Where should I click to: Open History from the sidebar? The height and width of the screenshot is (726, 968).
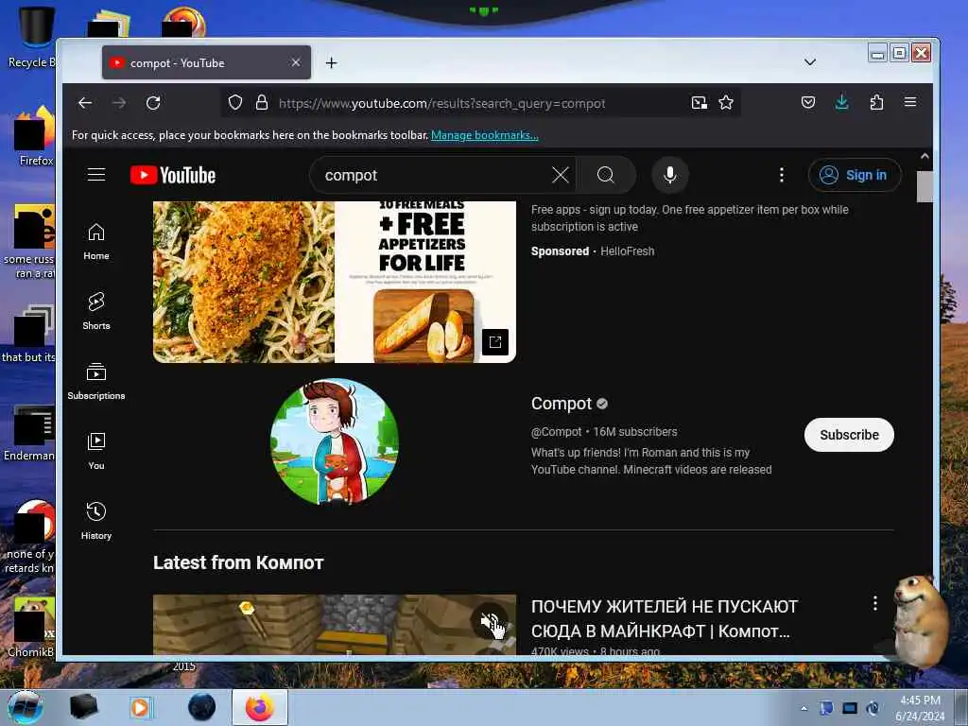(96, 522)
